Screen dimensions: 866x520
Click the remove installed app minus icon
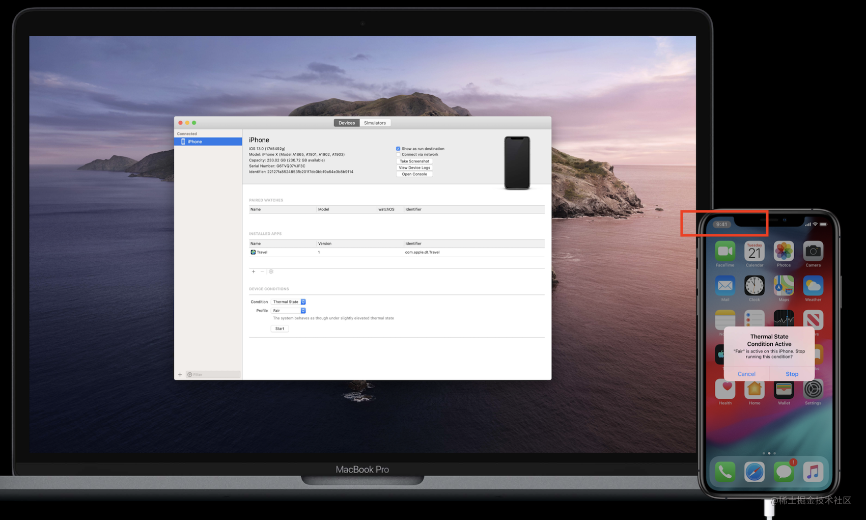coord(262,271)
